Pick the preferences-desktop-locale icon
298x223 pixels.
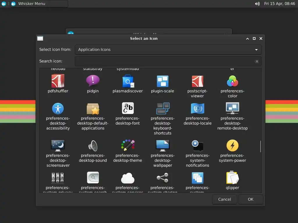click(x=198, y=109)
